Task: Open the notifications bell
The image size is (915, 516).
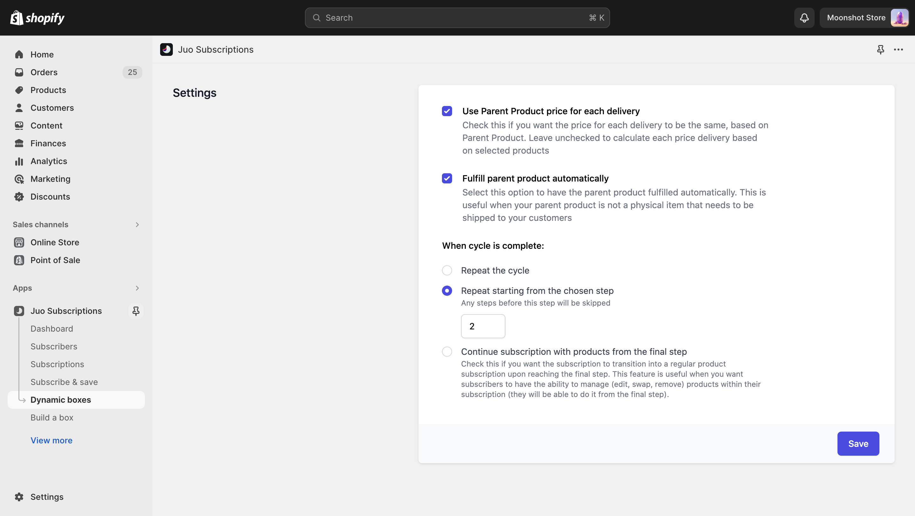Action: tap(804, 18)
